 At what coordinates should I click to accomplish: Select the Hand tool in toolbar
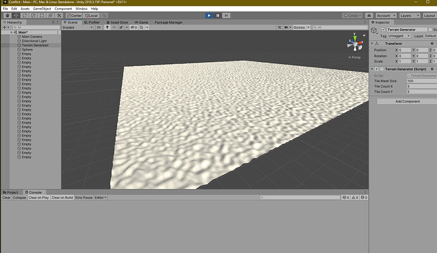8,16
